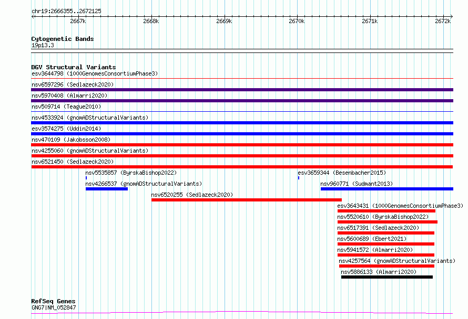
Task: Click the nsv5941572 Almarri2020 red bar
Action: pos(386,255)
